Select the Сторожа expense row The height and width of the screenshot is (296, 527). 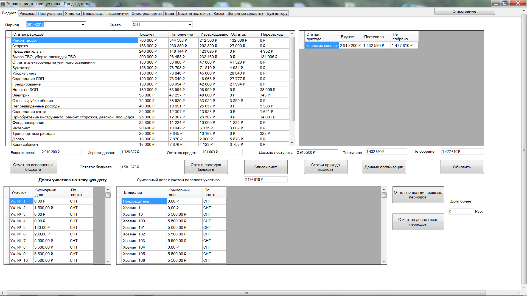click(x=74, y=46)
